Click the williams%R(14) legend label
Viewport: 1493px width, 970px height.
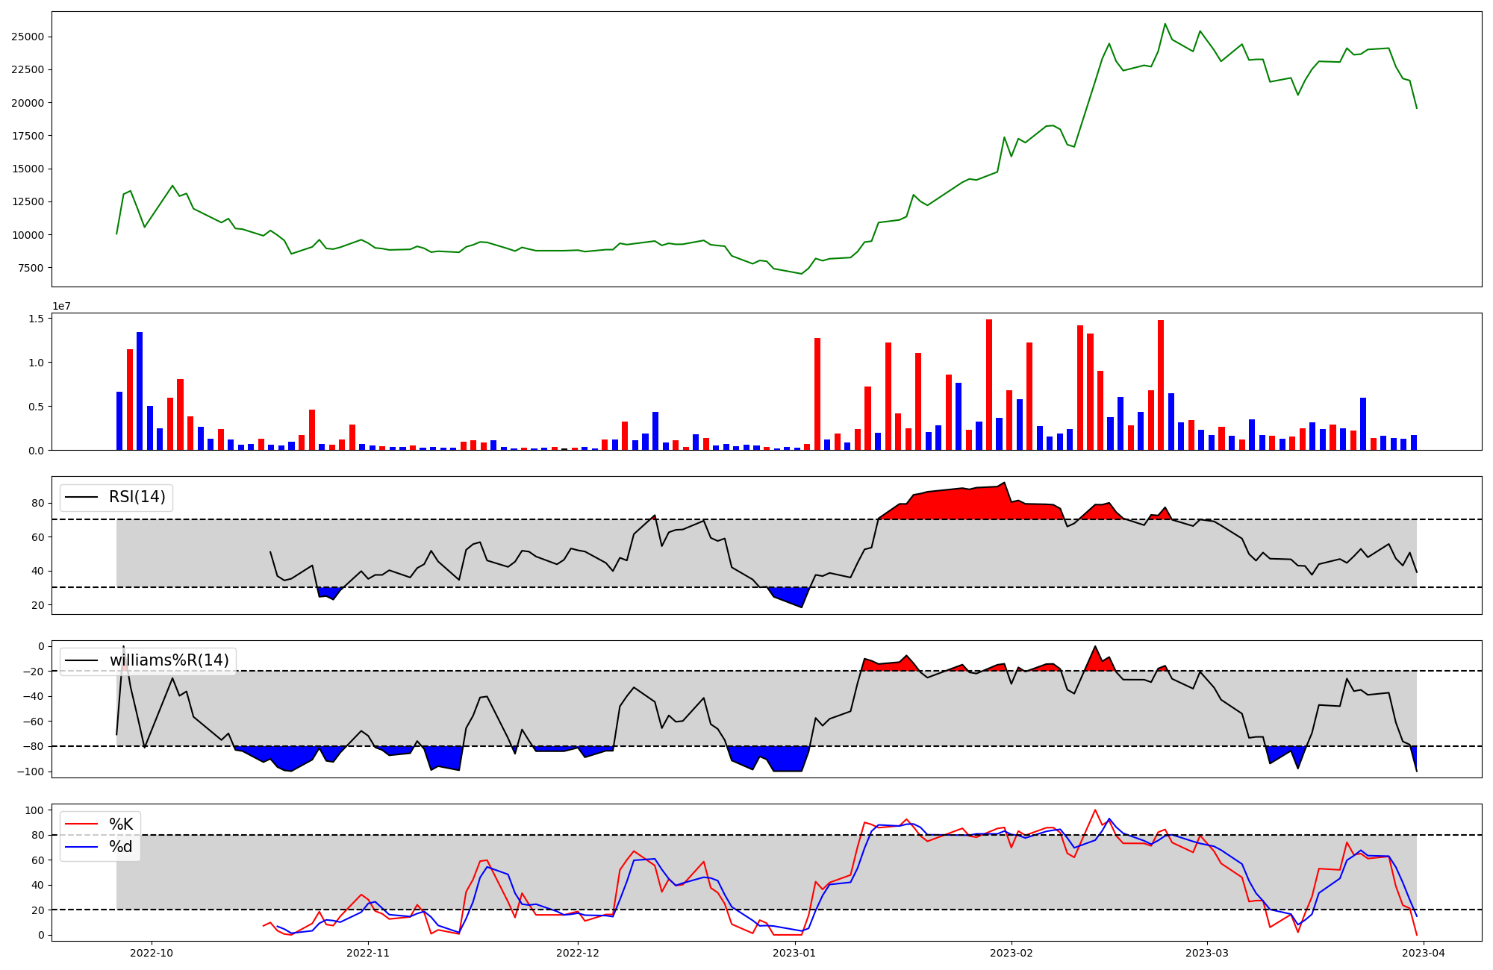pyautogui.click(x=169, y=660)
